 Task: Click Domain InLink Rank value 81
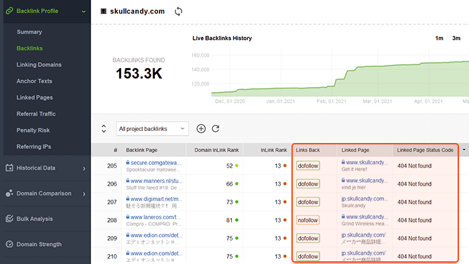(x=229, y=220)
